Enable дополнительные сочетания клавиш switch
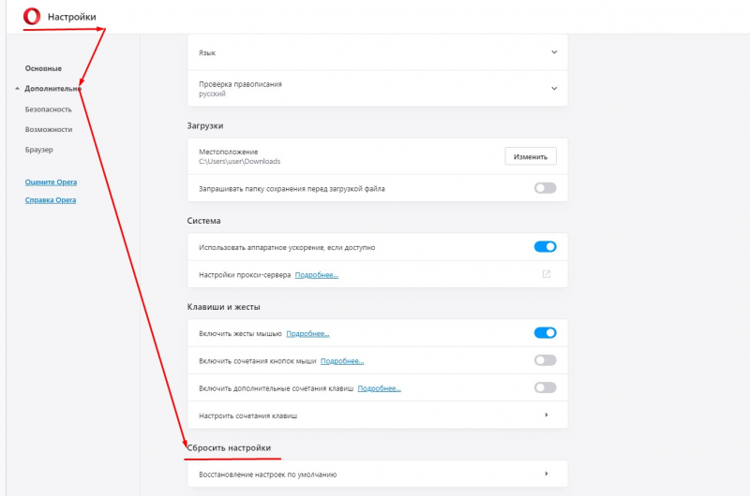Screen dimensions: 750x496 546,387
